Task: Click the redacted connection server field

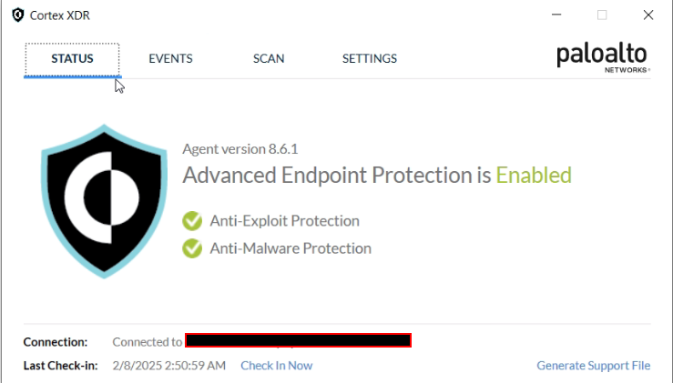Action: [299, 340]
